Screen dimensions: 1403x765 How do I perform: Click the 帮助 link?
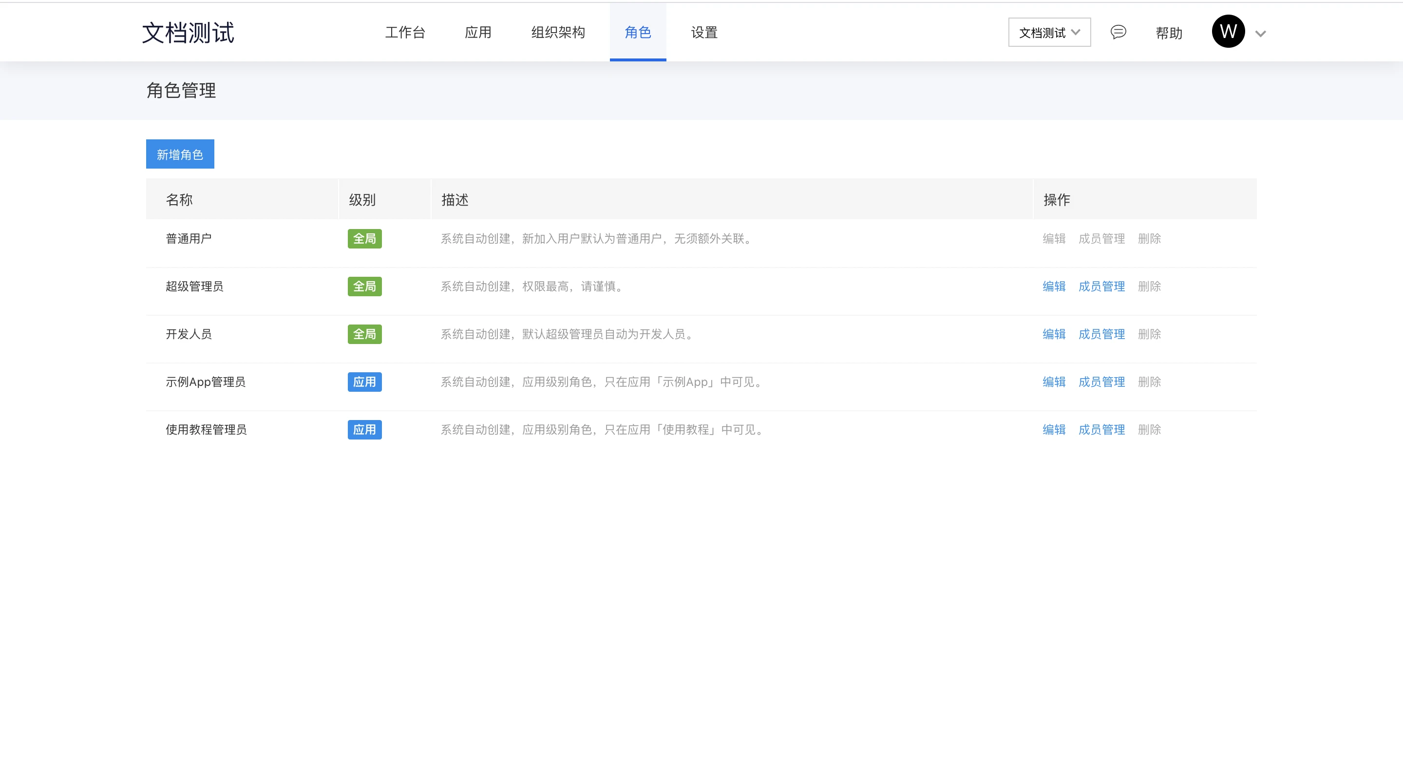(x=1169, y=33)
